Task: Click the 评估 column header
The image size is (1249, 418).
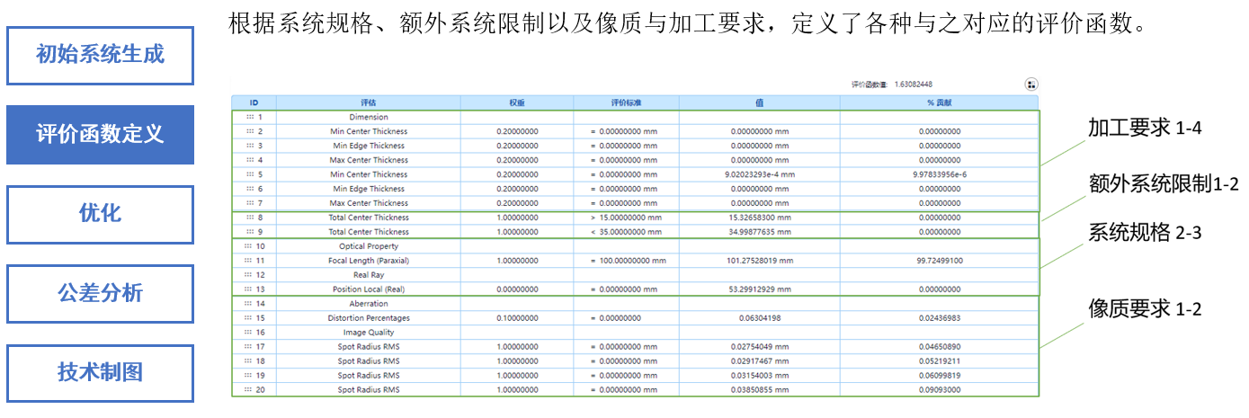Action: [368, 102]
